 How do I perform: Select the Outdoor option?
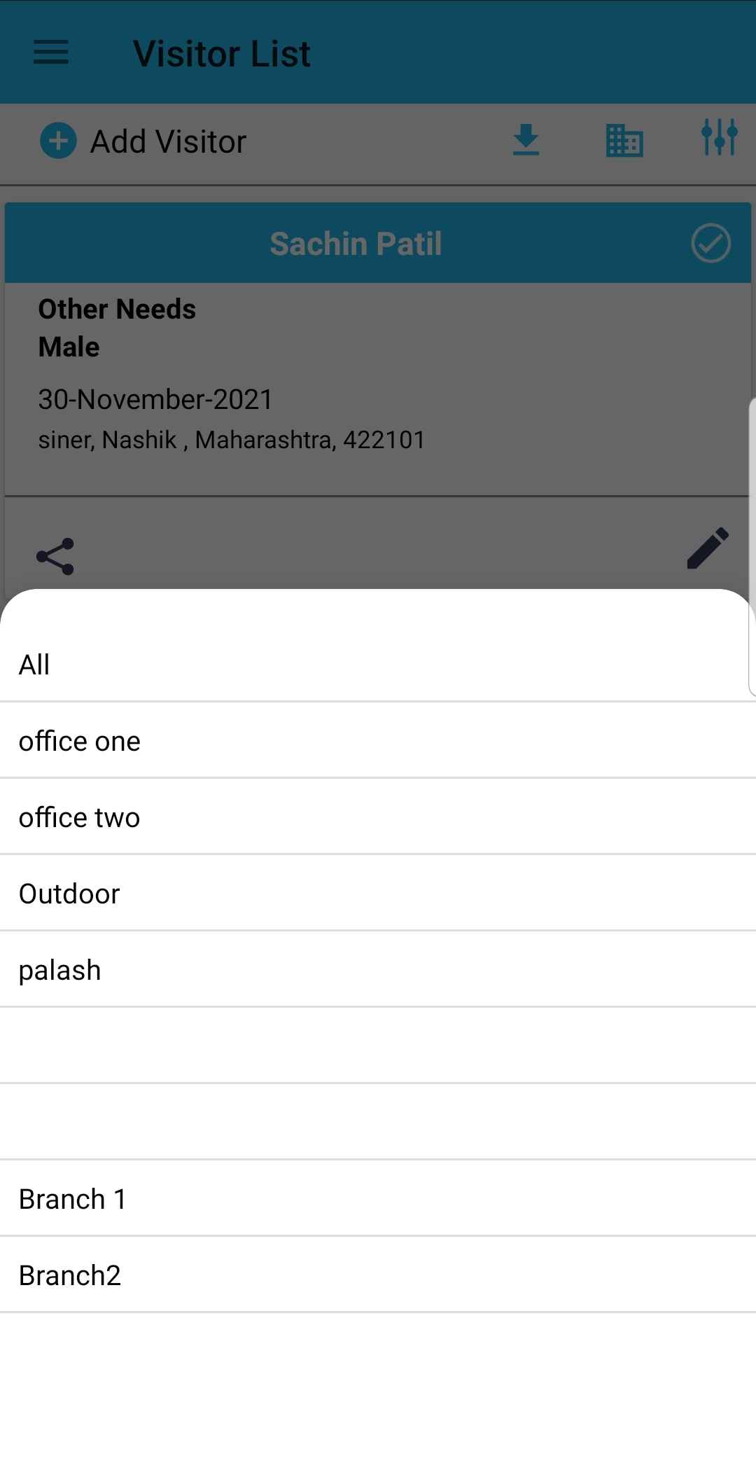coord(69,894)
